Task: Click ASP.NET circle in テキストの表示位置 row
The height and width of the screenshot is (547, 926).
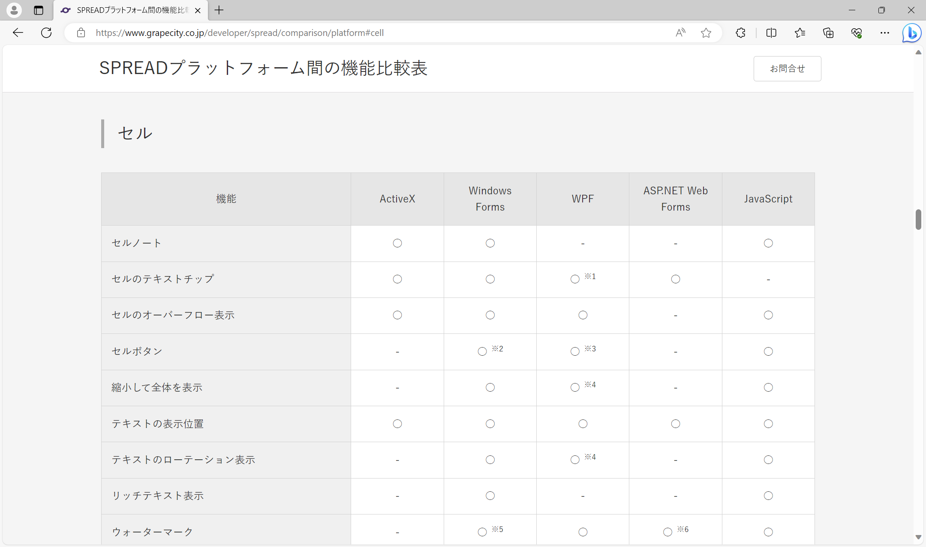Action: pos(676,424)
